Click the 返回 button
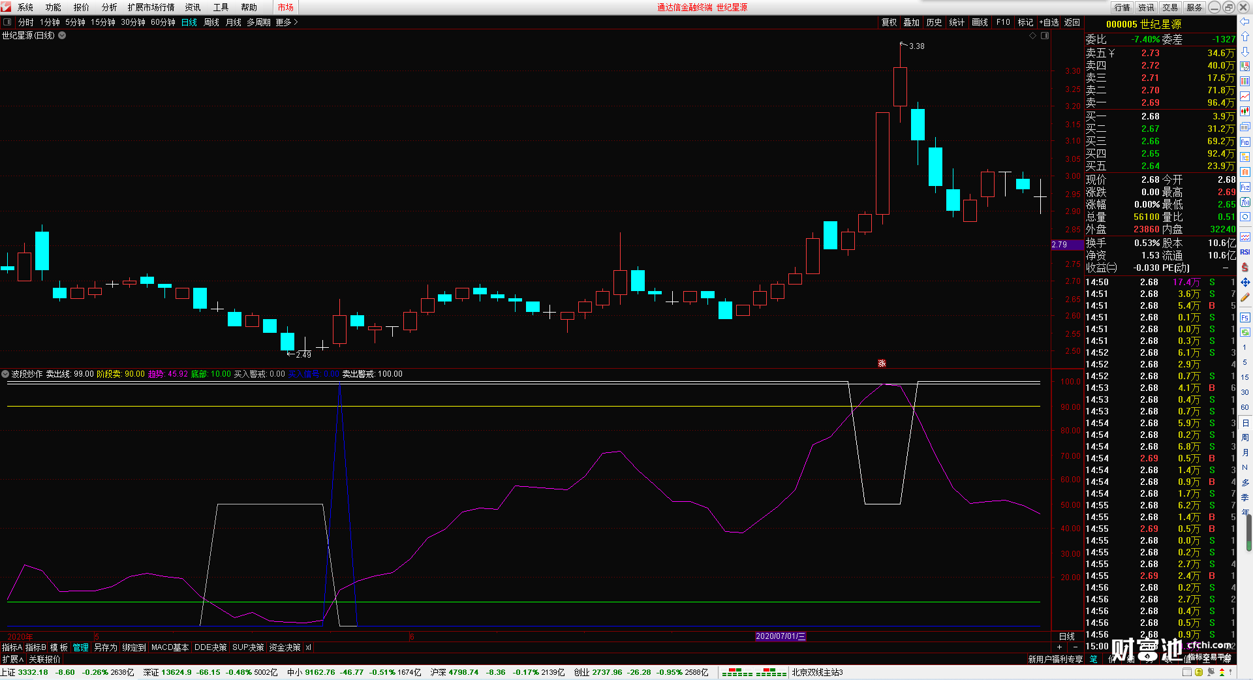This screenshot has width=1253, height=680. 1072,22
